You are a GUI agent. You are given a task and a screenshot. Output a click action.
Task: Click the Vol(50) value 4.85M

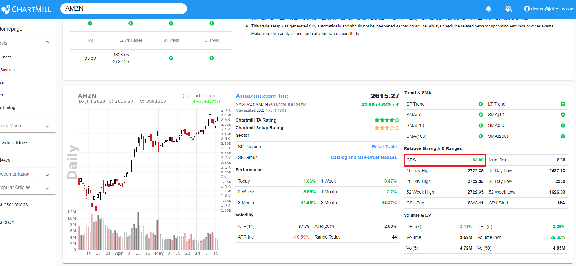559,248
